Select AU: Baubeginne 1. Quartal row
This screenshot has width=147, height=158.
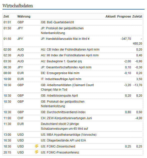[73, 61]
